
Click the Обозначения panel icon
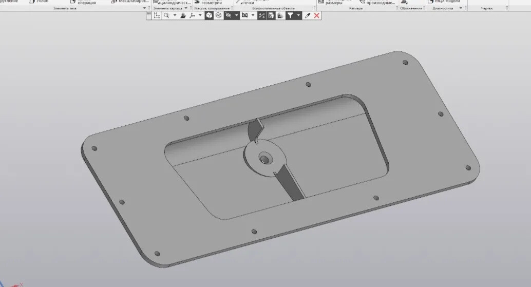(404, 2)
